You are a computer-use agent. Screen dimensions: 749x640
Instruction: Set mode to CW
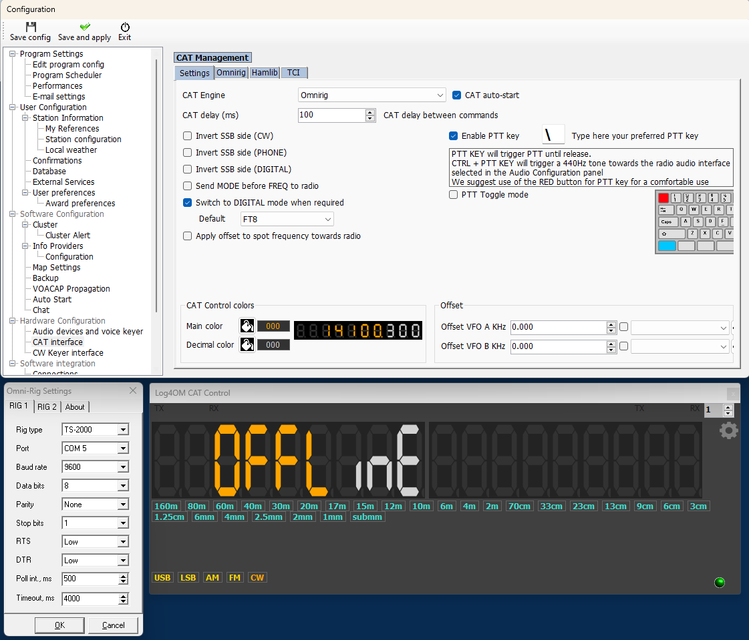[257, 577]
